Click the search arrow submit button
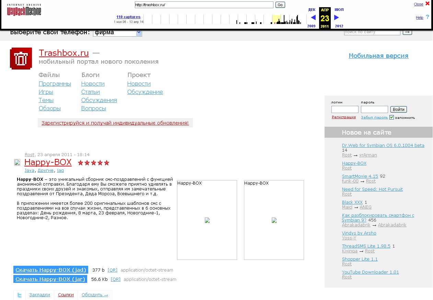The height and width of the screenshot is (300, 433). (407, 32)
